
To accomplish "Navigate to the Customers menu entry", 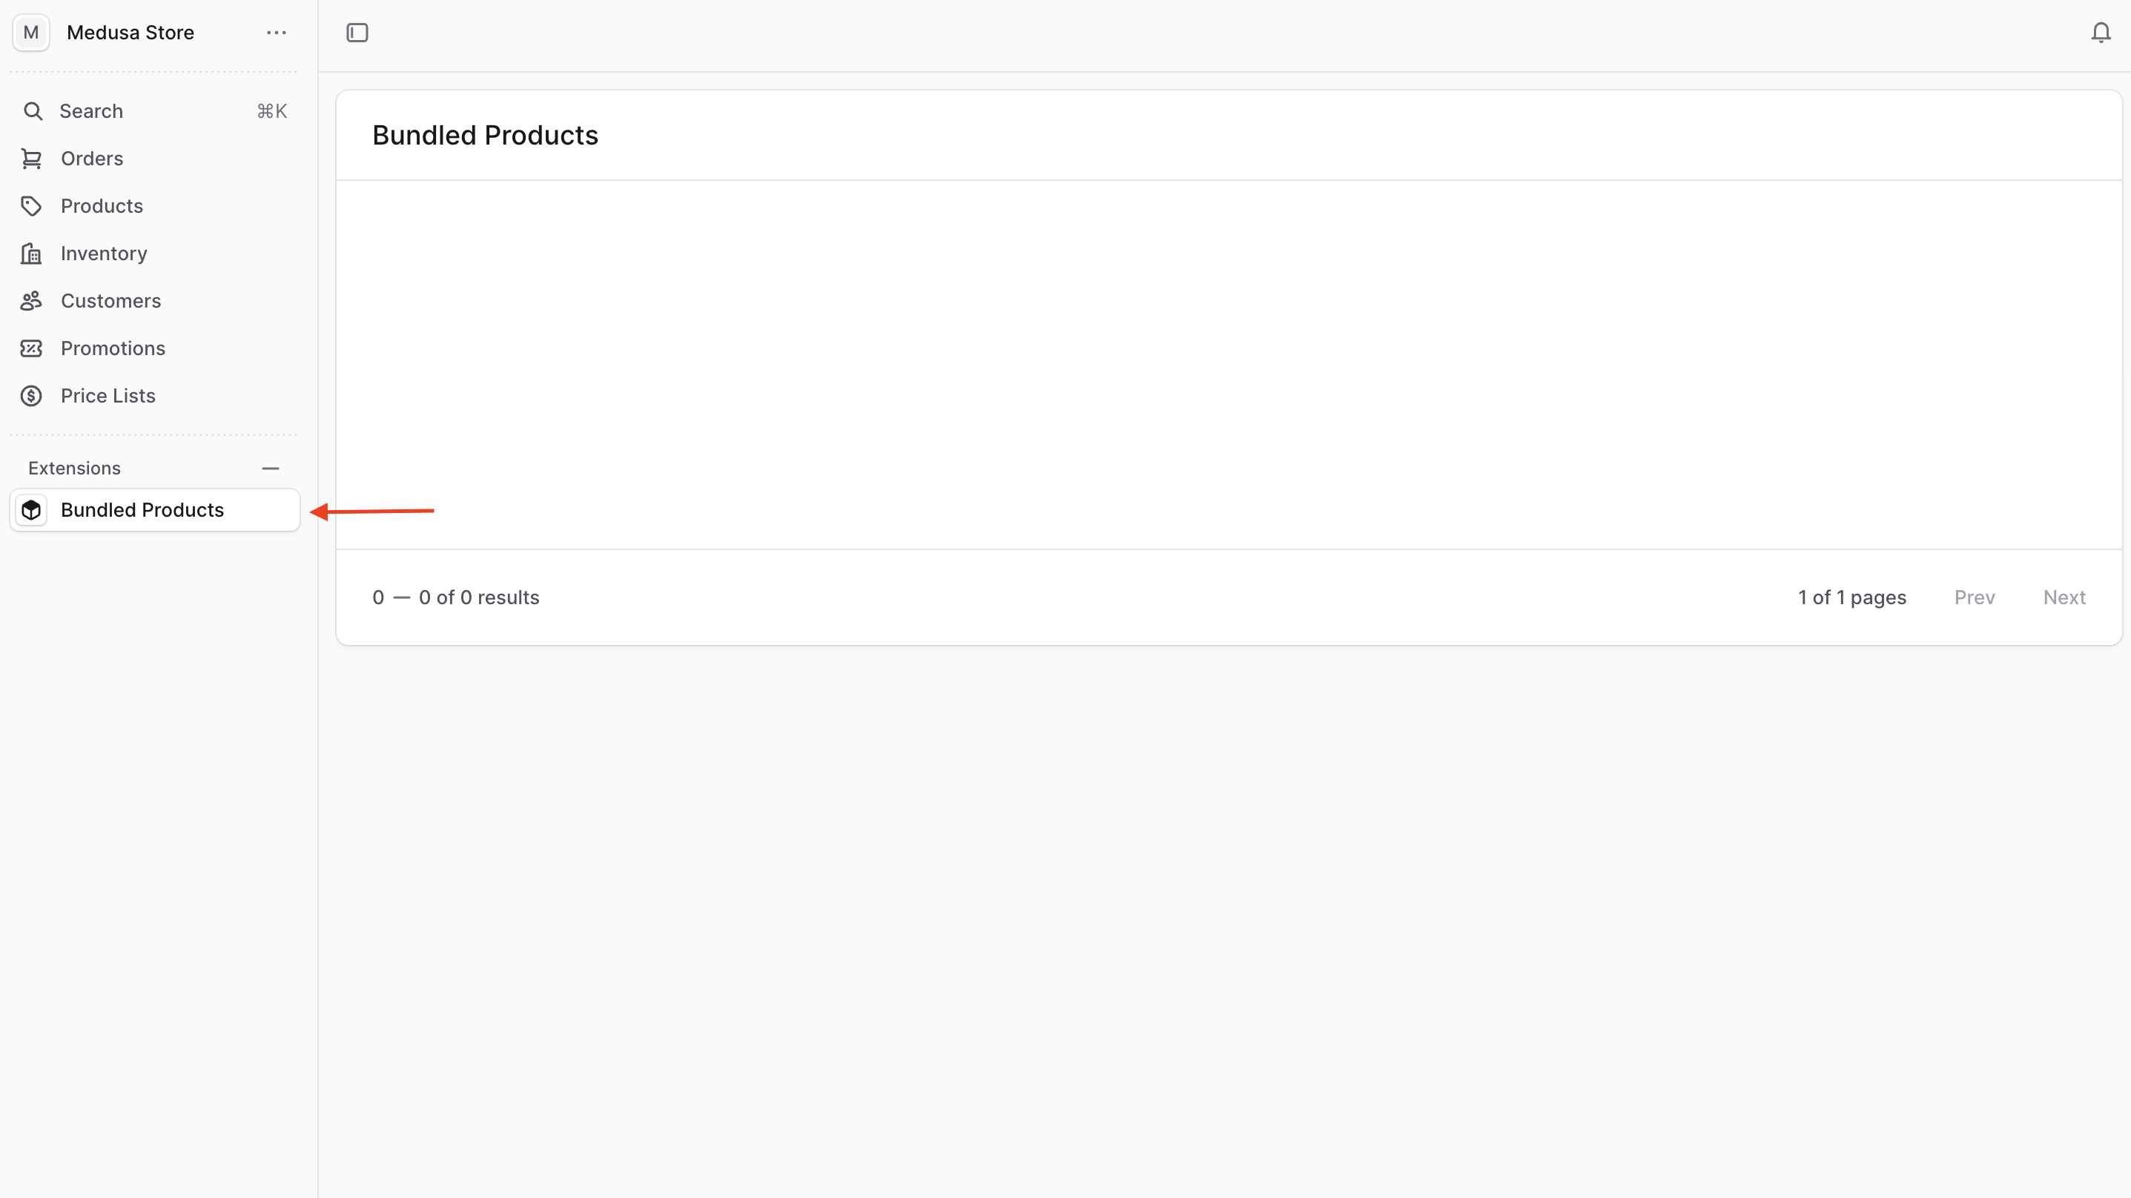I will [x=111, y=300].
